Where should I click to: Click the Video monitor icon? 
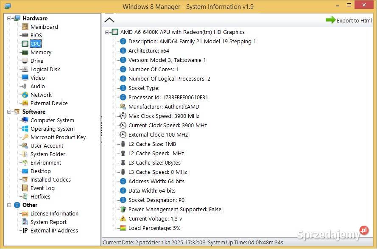point(25,78)
